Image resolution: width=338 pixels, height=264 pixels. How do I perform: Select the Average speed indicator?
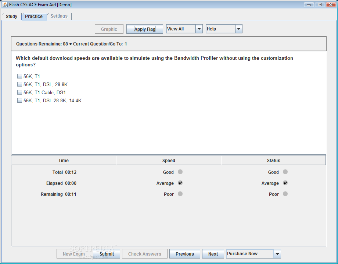180,183
